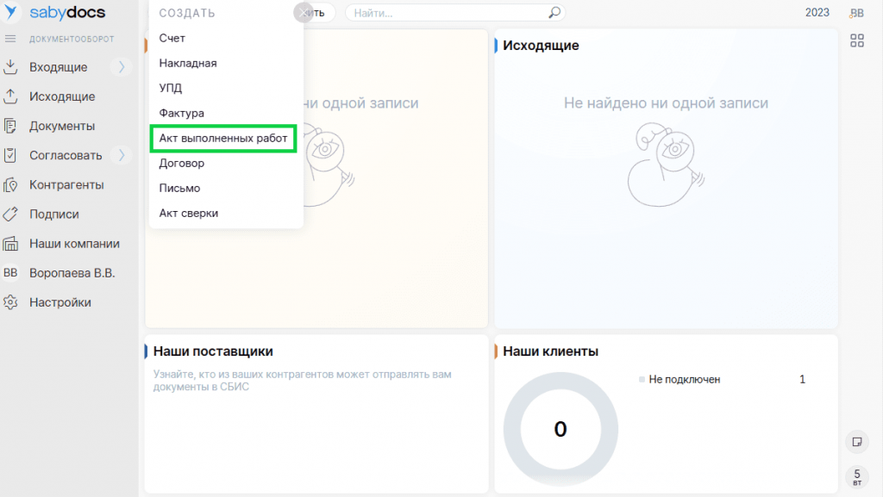Open the sticky note icon at bottom right
The image size is (883, 497).
856,442
